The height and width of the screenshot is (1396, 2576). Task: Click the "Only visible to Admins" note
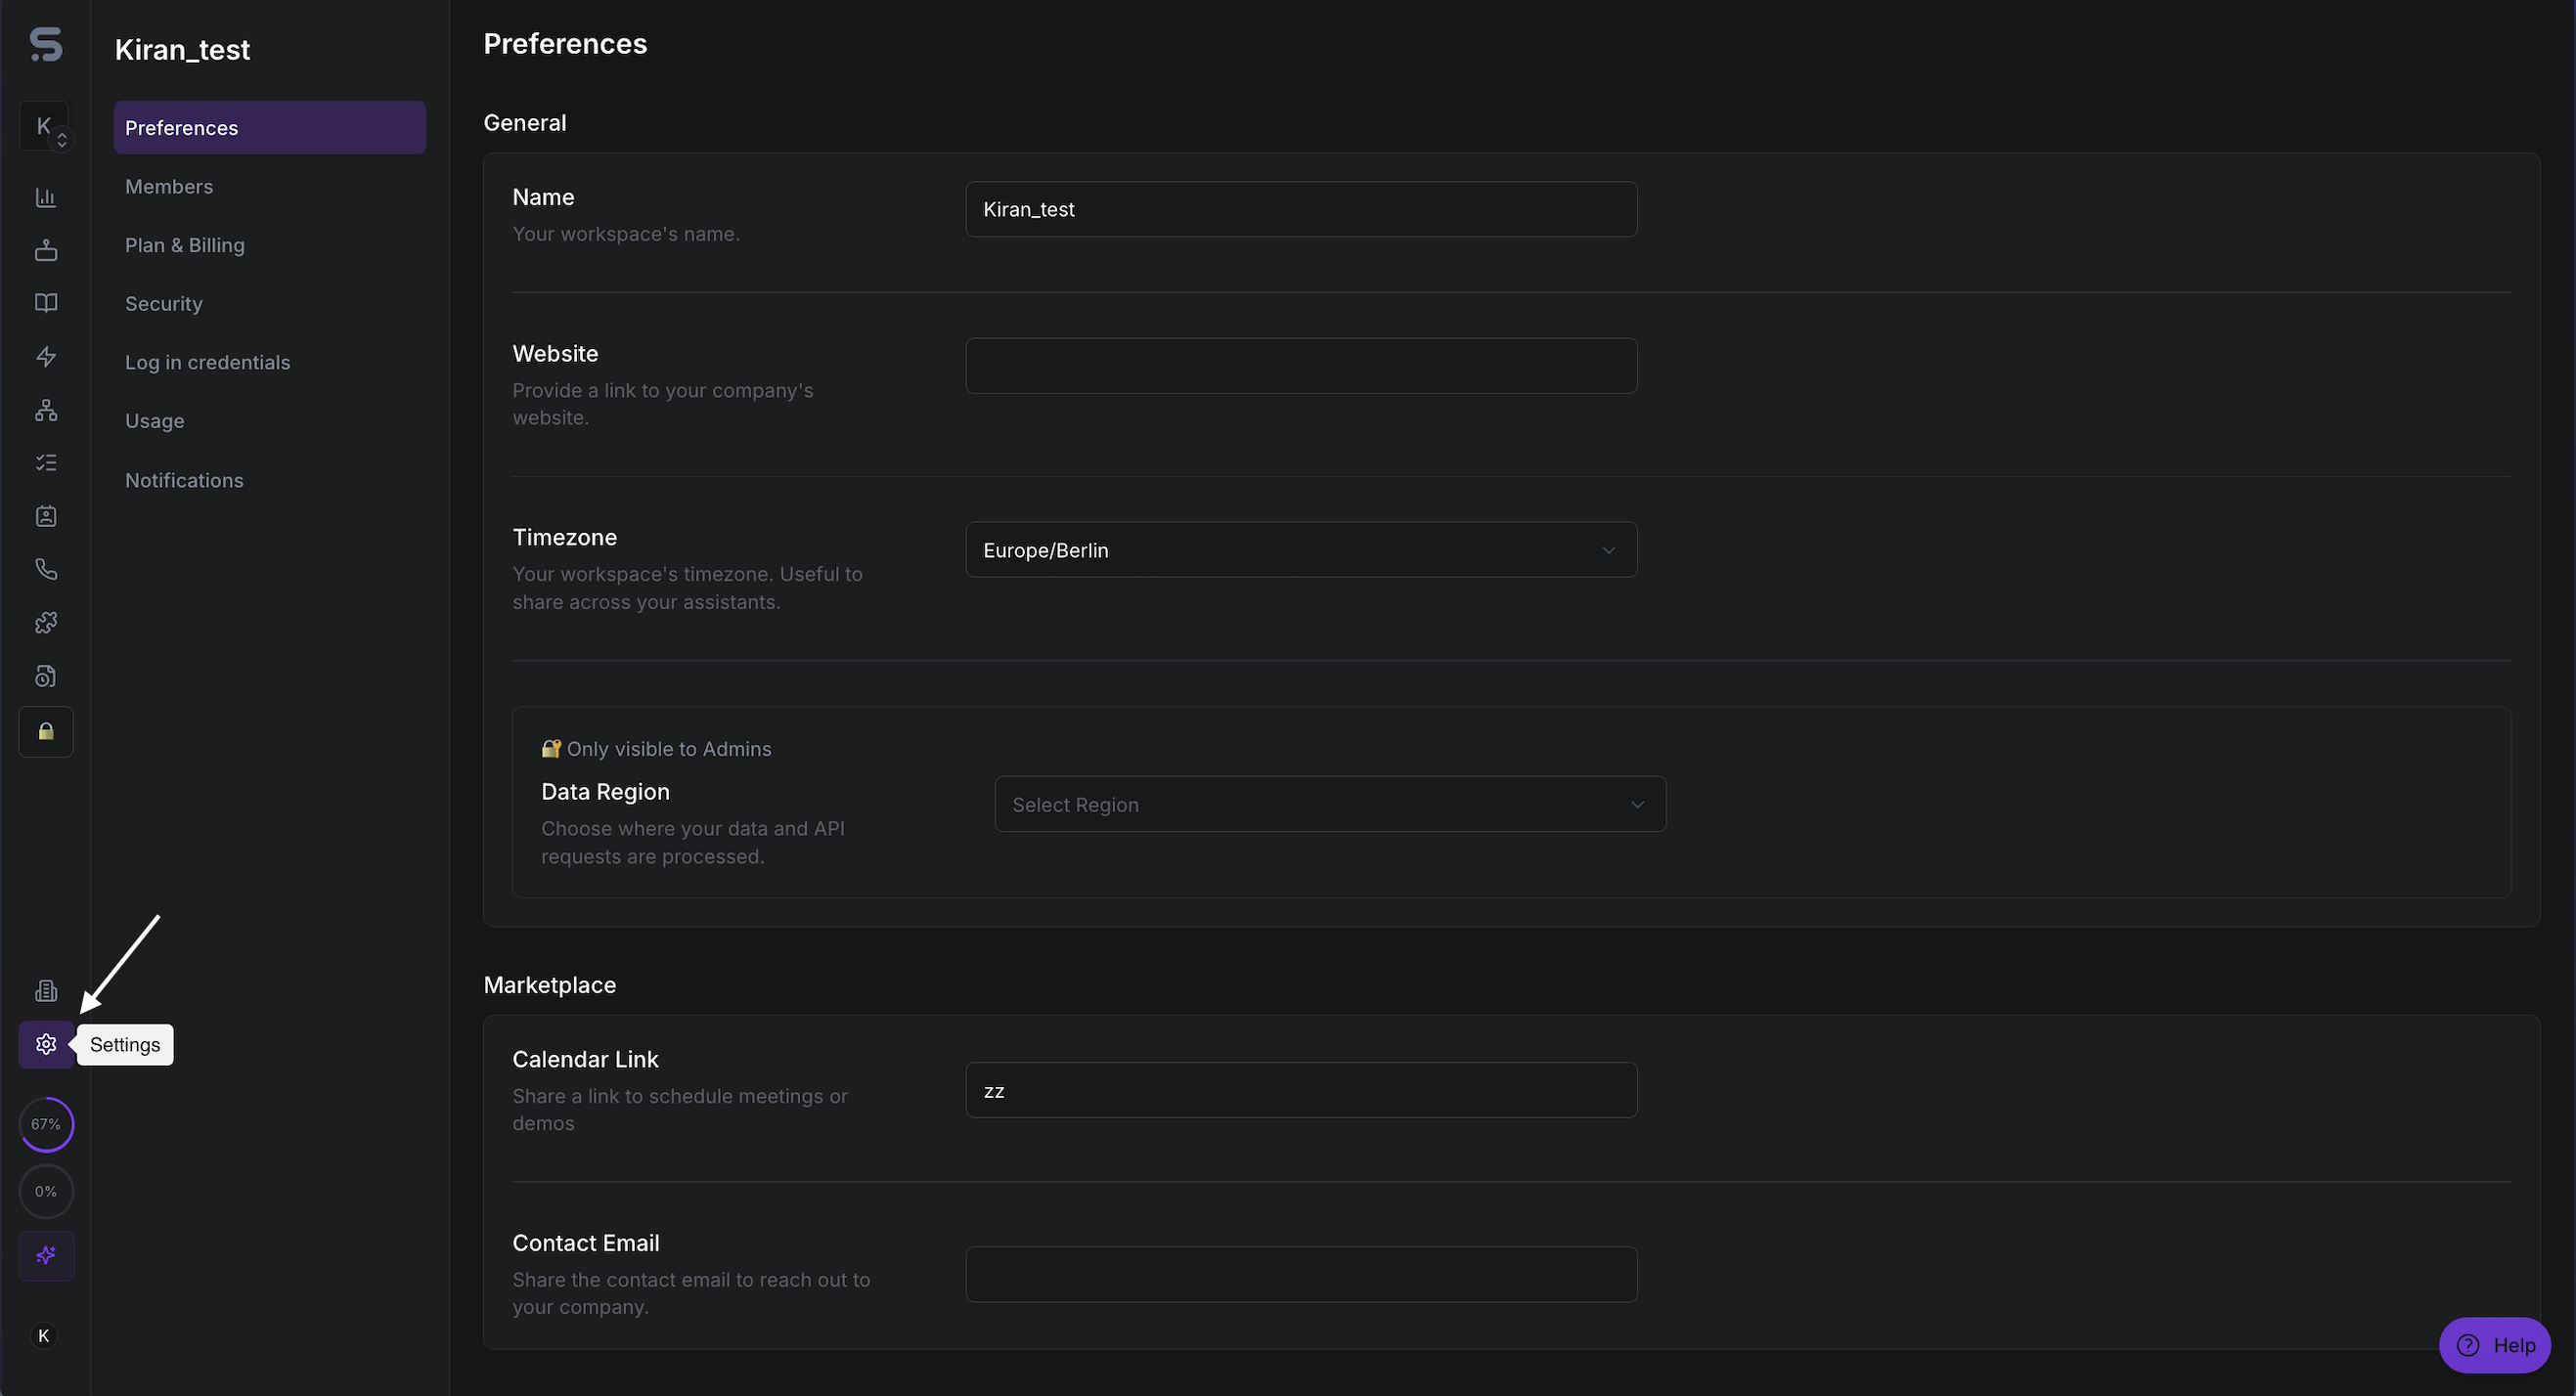[x=657, y=749]
